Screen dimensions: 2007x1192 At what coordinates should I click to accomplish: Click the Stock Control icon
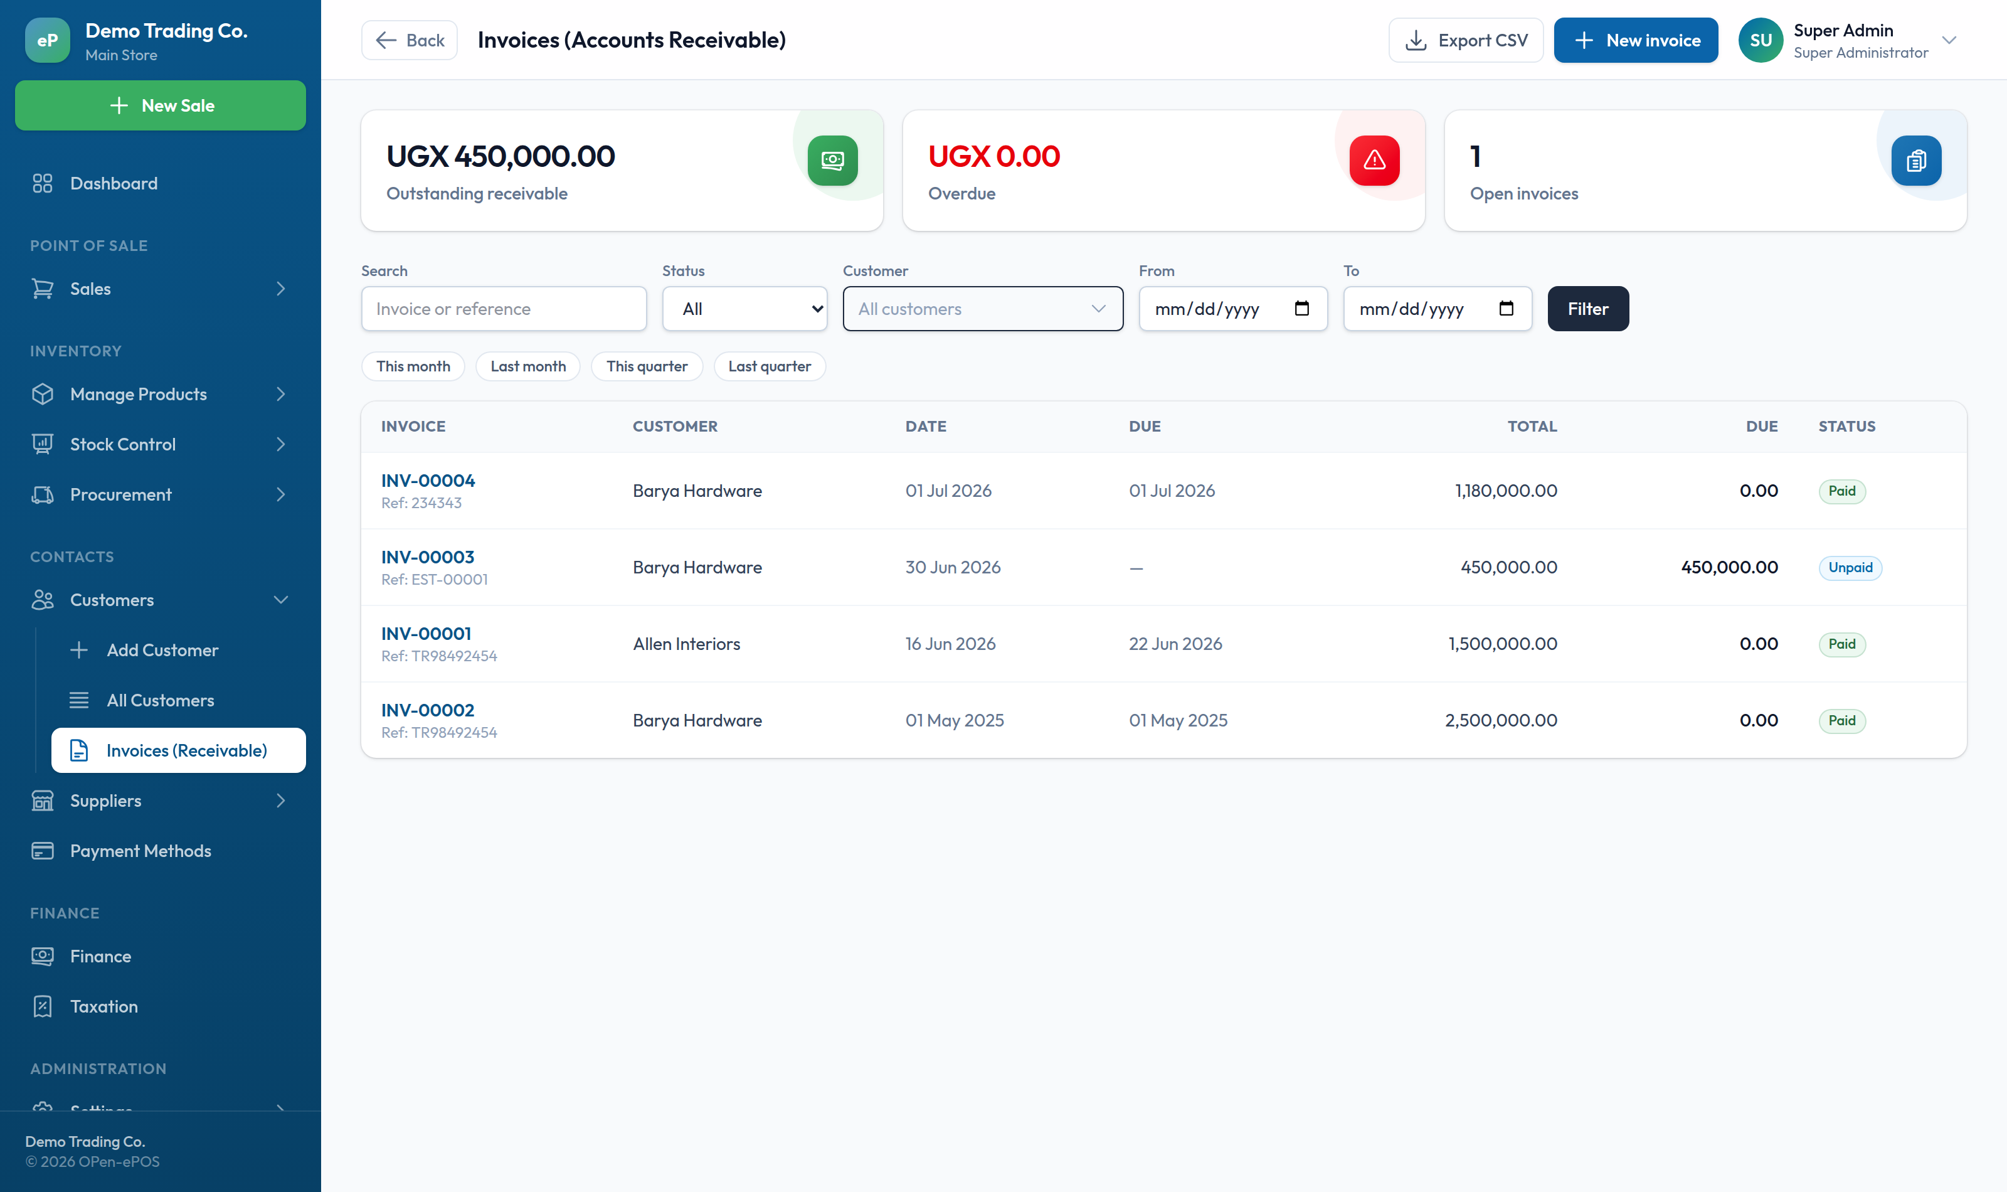(x=43, y=444)
